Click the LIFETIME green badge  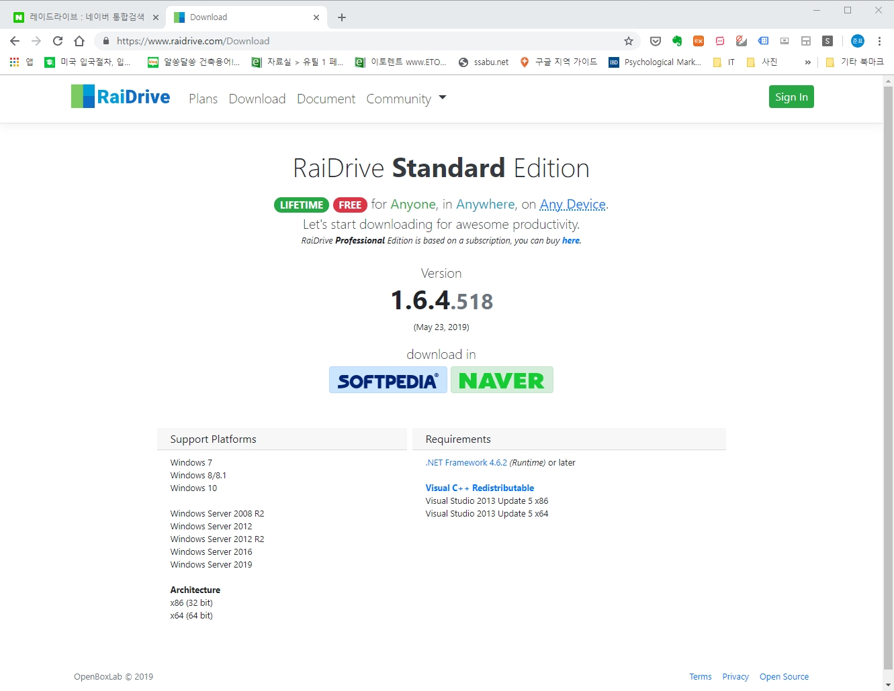pyautogui.click(x=302, y=205)
